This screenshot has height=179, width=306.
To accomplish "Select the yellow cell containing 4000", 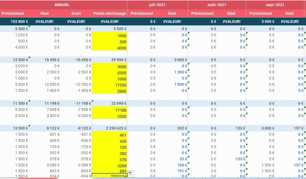I will [109, 48].
